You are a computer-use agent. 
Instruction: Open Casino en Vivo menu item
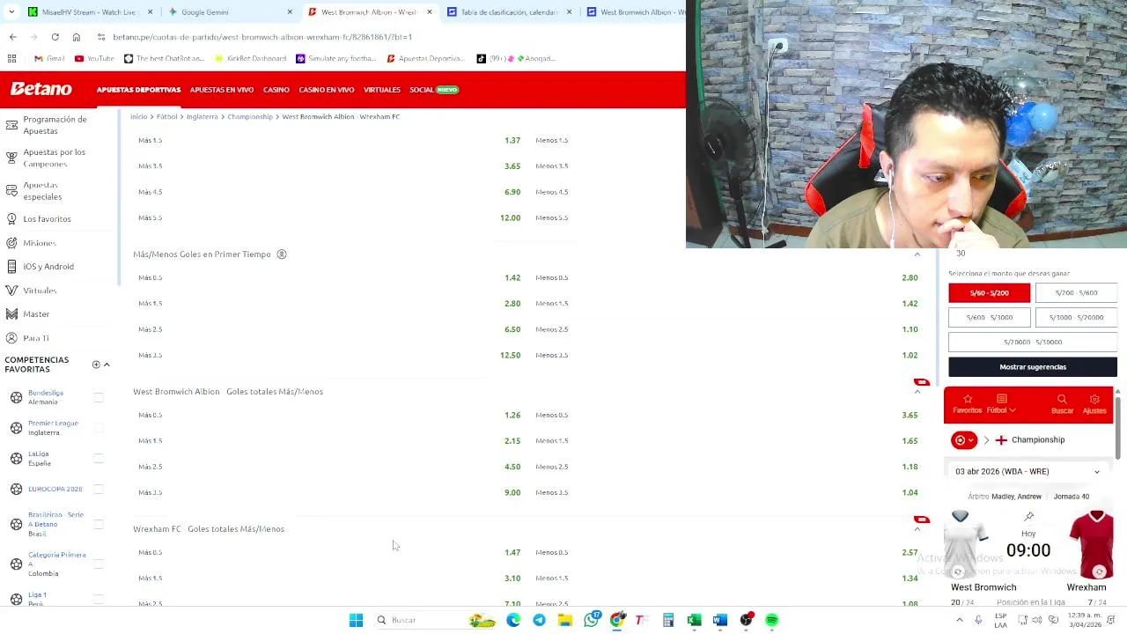[326, 90]
